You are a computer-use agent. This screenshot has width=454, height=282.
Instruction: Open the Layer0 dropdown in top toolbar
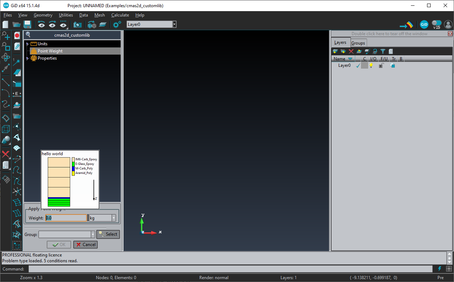174,24
